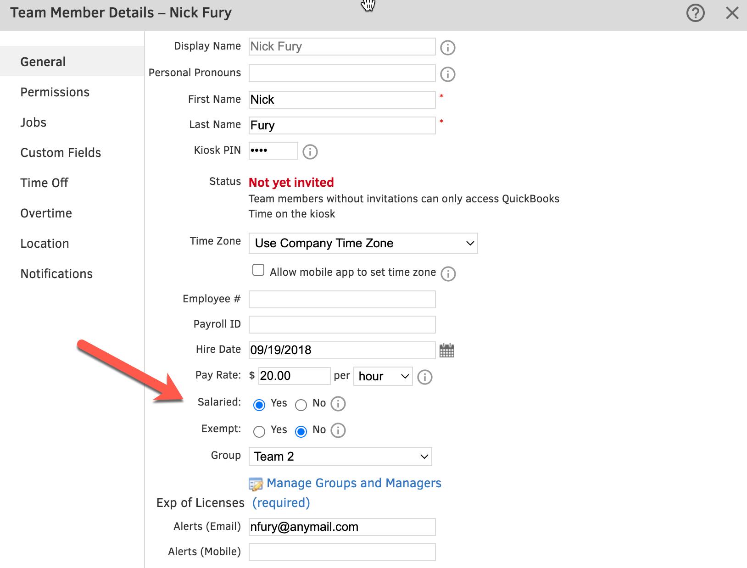
Task: Click the Manage Groups and Managers link
Action: [354, 483]
